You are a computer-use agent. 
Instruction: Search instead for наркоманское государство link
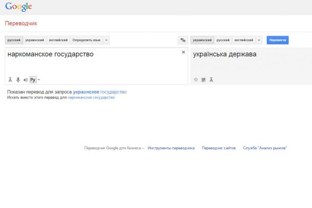(91, 98)
